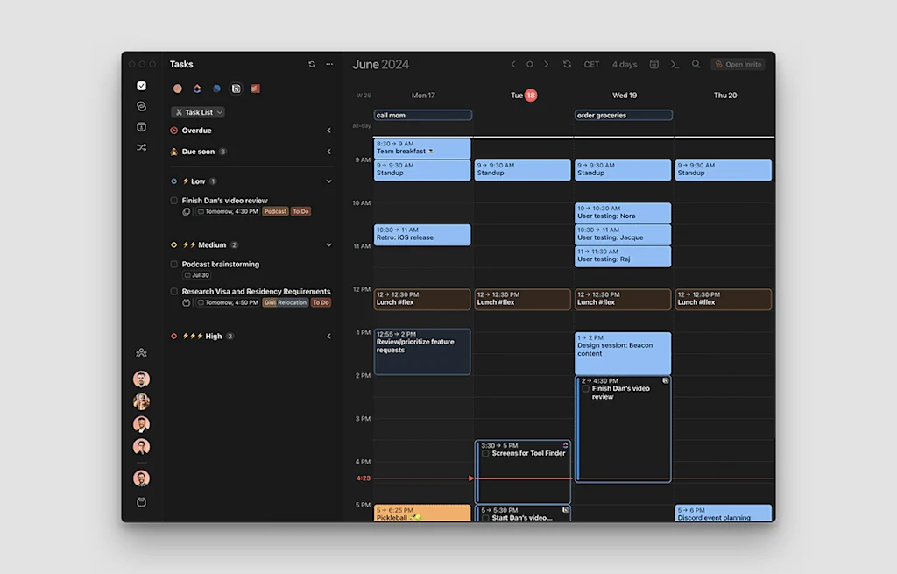
Task: Click Notion icon on Start Dan's video event
Action: click(x=565, y=510)
